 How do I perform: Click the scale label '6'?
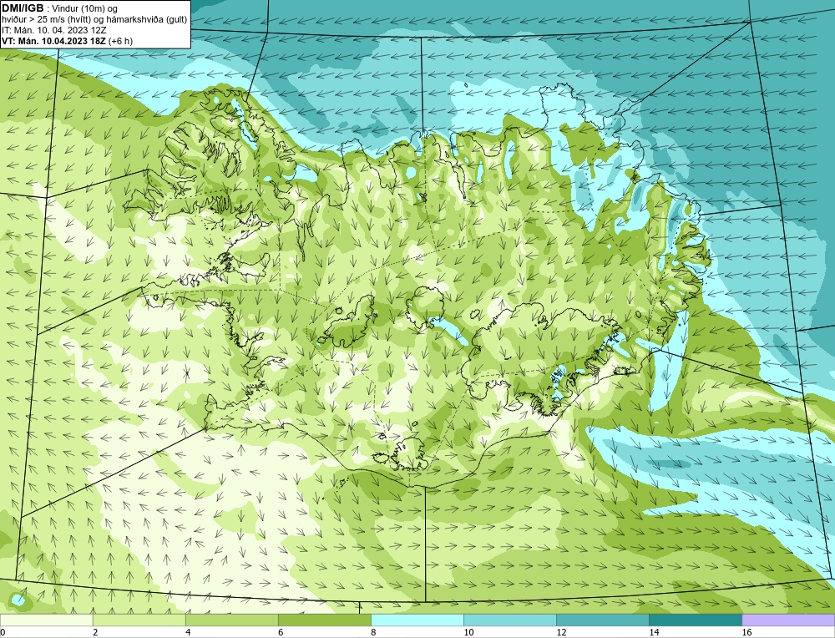tap(281, 632)
